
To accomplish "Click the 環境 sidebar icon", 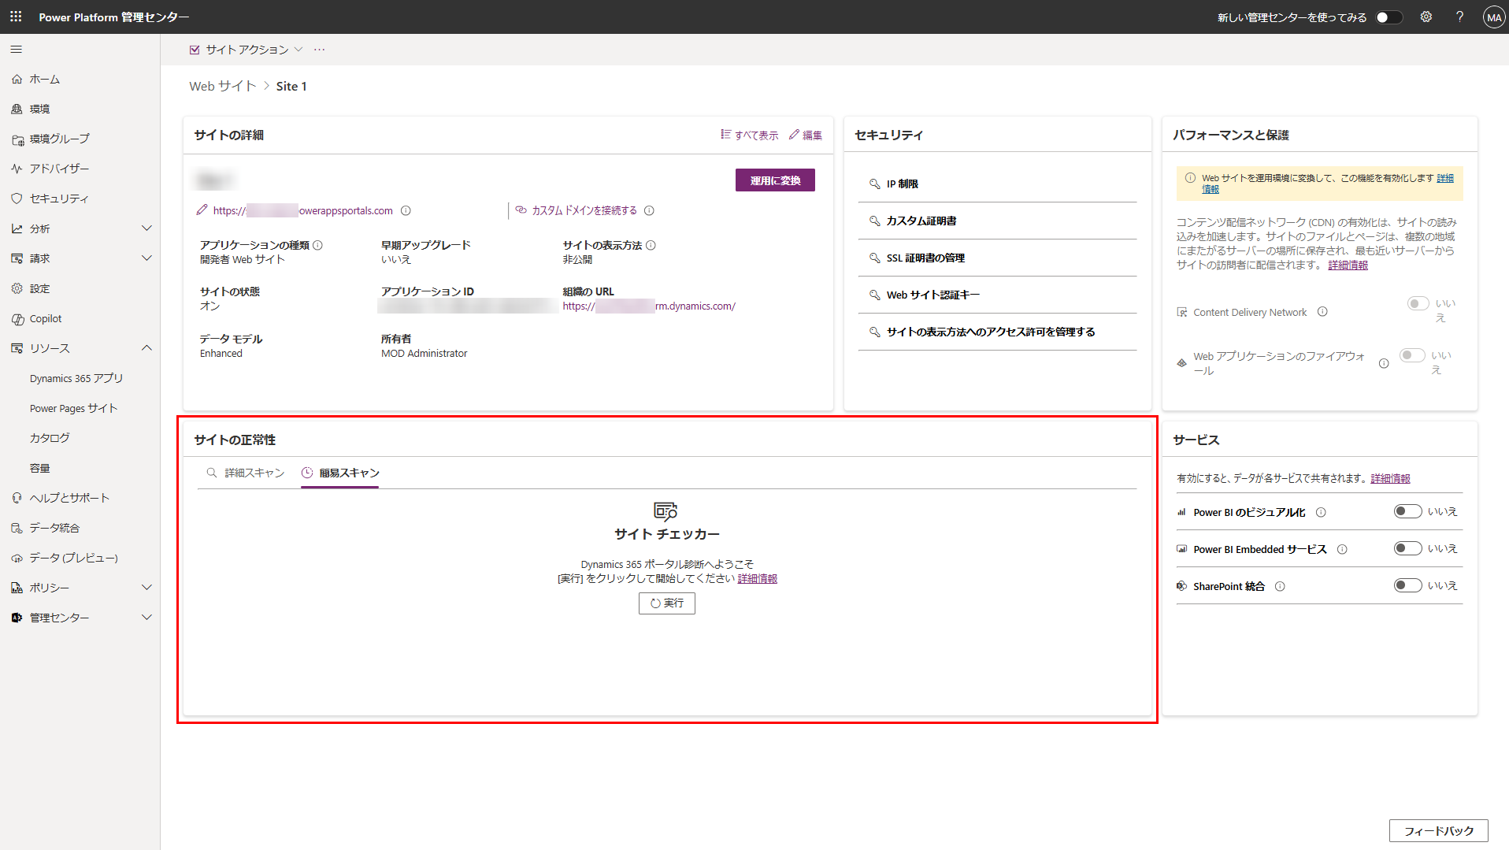I will [x=17, y=109].
